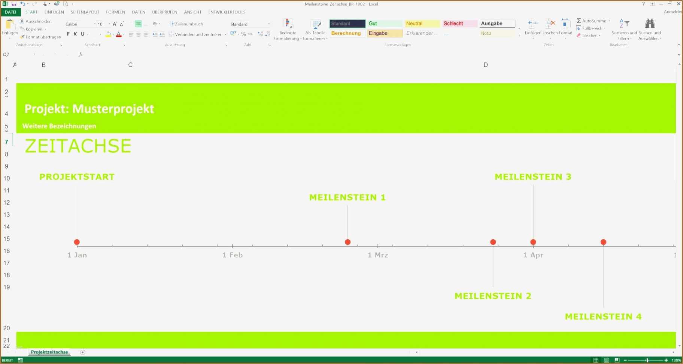Screen dimensions: 683x364
Task: Click the zoom slider handle
Action: click(x=647, y=360)
